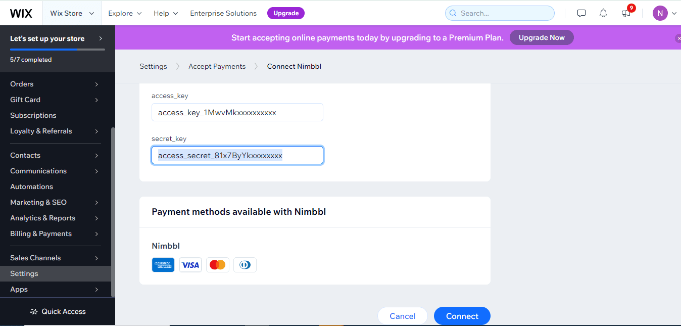The width and height of the screenshot is (681, 326).
Task: Click the purple Upgrade button
Action: pos(286,13)
